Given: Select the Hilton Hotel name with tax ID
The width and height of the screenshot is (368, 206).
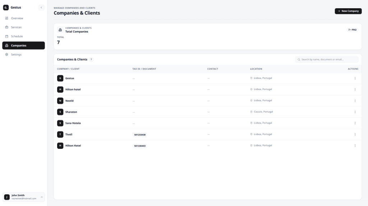Looking at the screenshot, I should [x=73, y=146].
